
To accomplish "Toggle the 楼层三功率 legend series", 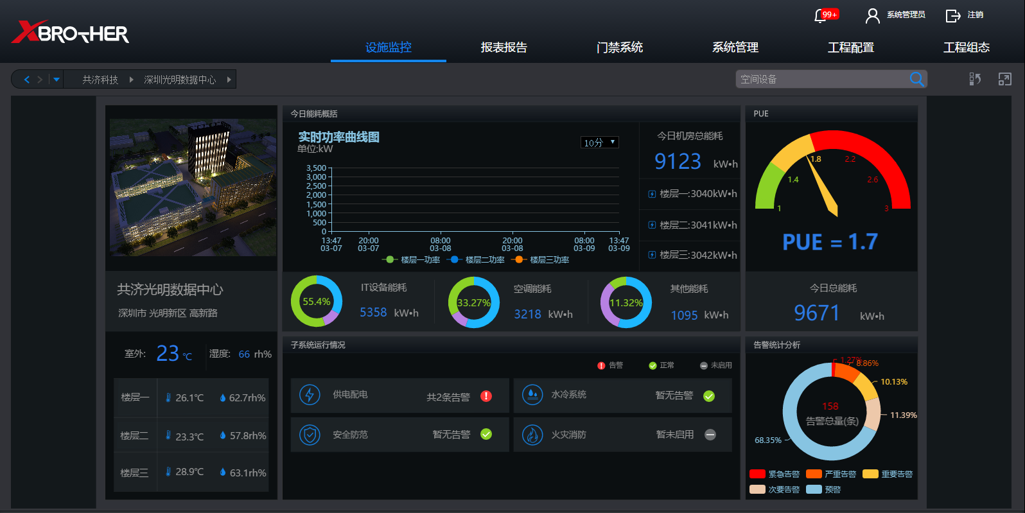I will 541,260.
